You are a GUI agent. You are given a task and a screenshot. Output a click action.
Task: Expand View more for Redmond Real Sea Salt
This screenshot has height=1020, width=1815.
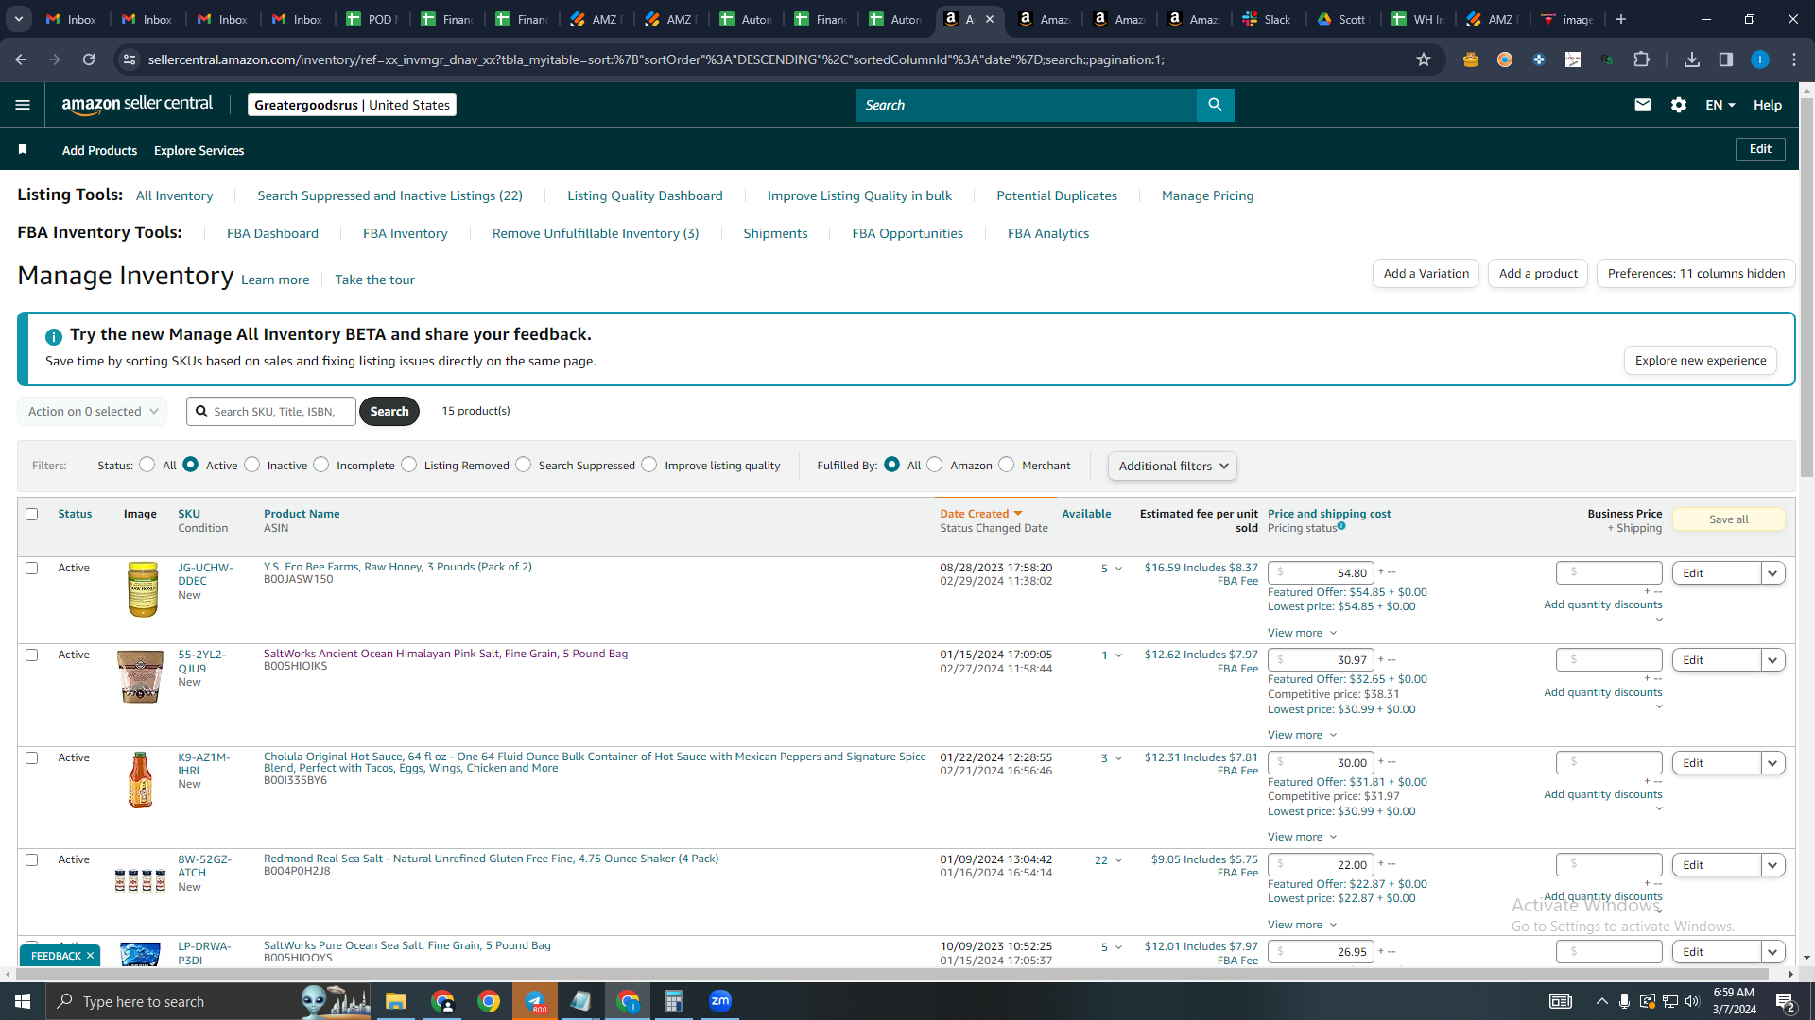click(x=1303, y=925)
